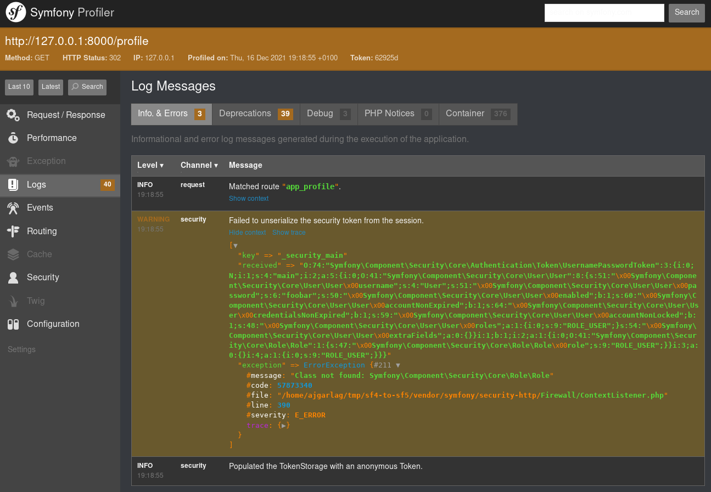Screen dimensions: 711x492
Task: Click the Performance stopwatch icon
Action: 13,138
